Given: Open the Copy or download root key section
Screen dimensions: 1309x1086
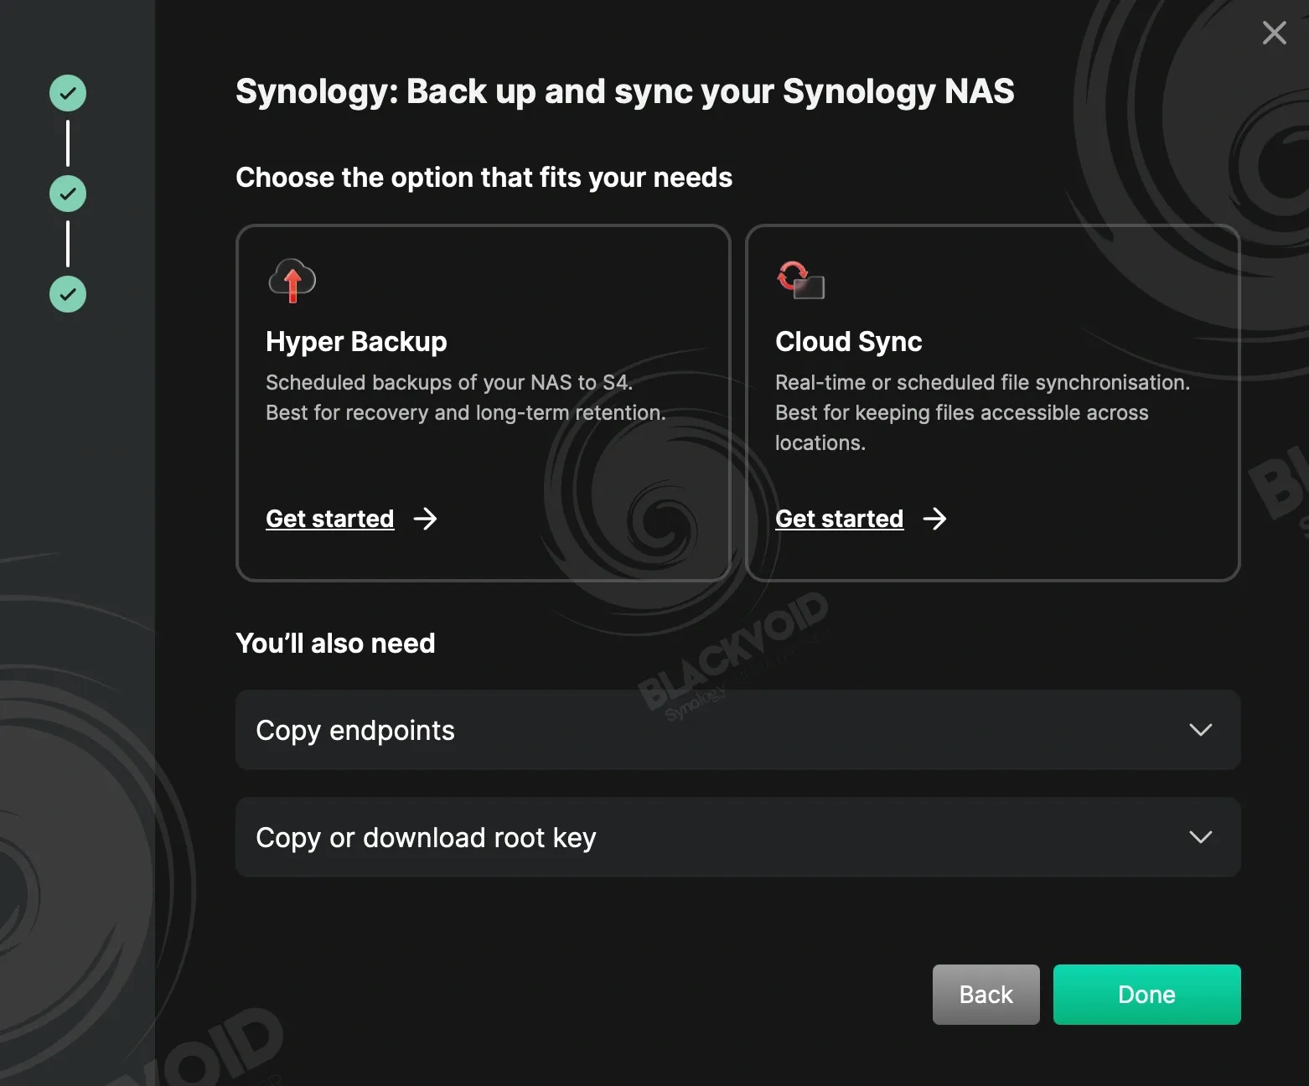Looking at the screenshot, I should click(x=738, y=837).
